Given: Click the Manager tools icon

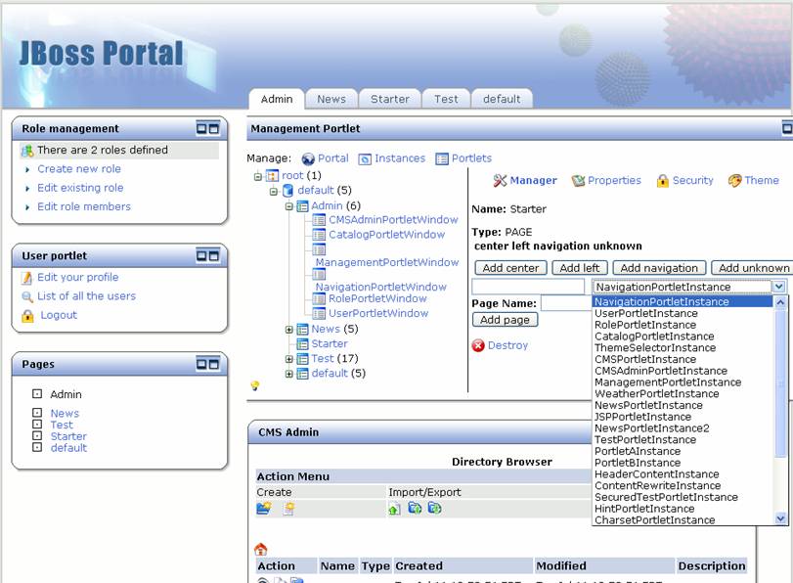Looking at the screenshot, I should click(500, 181).
